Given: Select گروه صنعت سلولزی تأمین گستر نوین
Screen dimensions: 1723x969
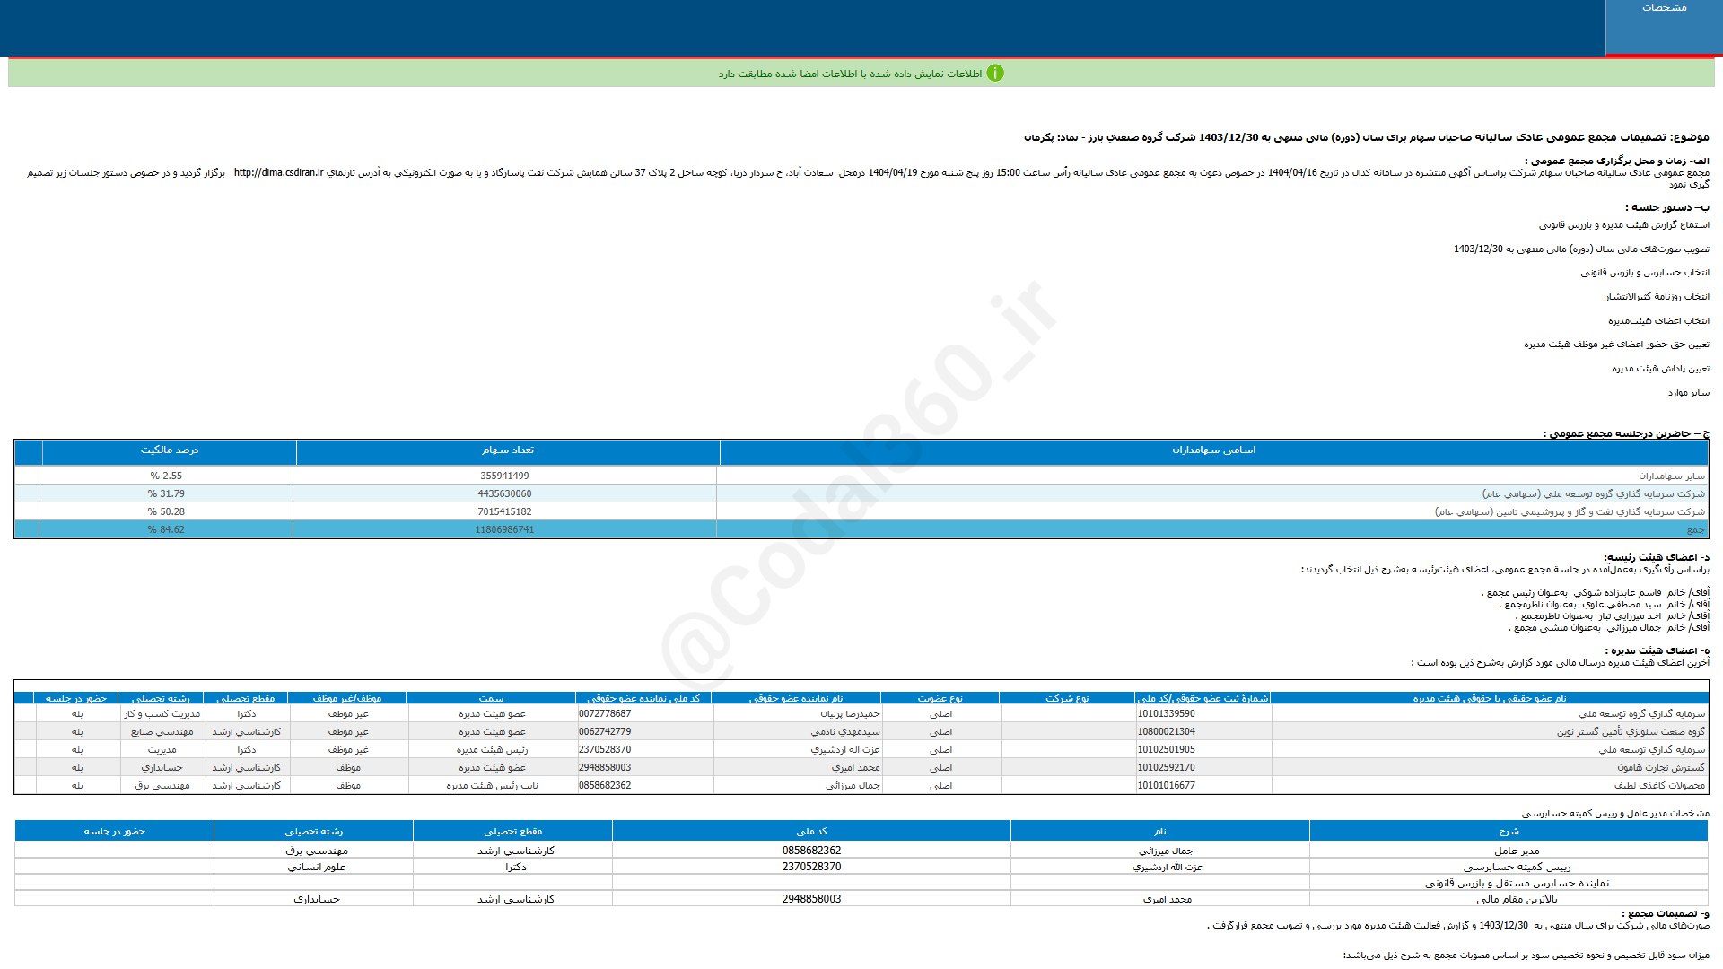Looking at the screenshot, I should (1631, 732).
